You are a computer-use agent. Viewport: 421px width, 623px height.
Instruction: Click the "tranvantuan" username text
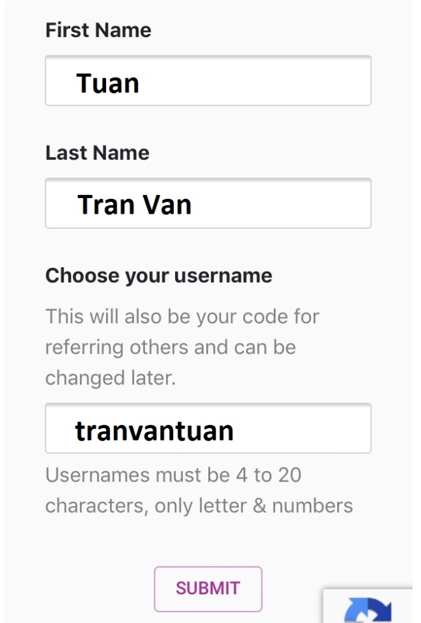click(154, 430)
